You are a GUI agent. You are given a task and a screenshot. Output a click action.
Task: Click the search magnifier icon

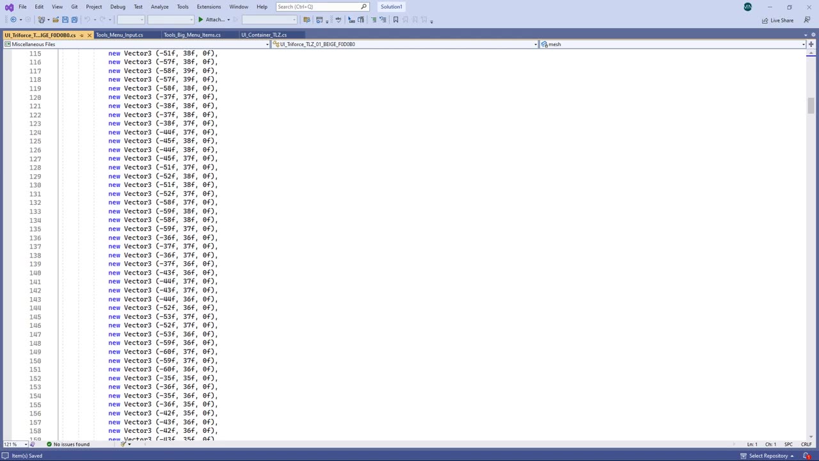point(363,7)
